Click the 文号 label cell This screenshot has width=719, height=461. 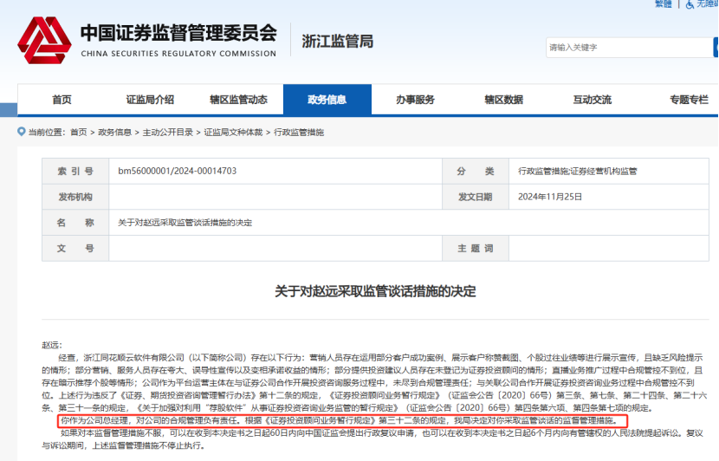click(75, 248)
